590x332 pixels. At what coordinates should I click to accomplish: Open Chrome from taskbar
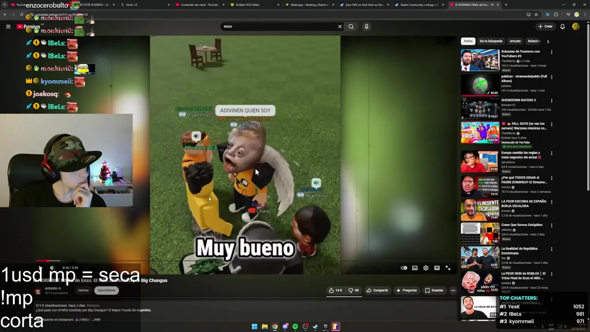point(275,326)
